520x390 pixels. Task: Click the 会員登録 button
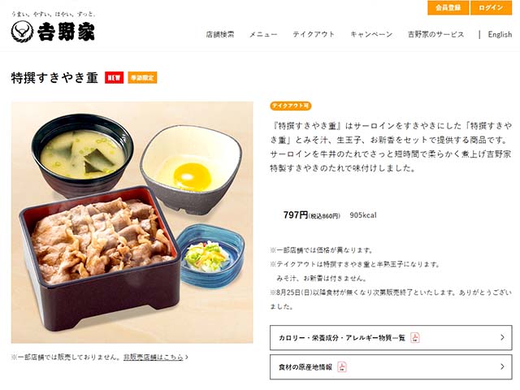tap(448, 7)
